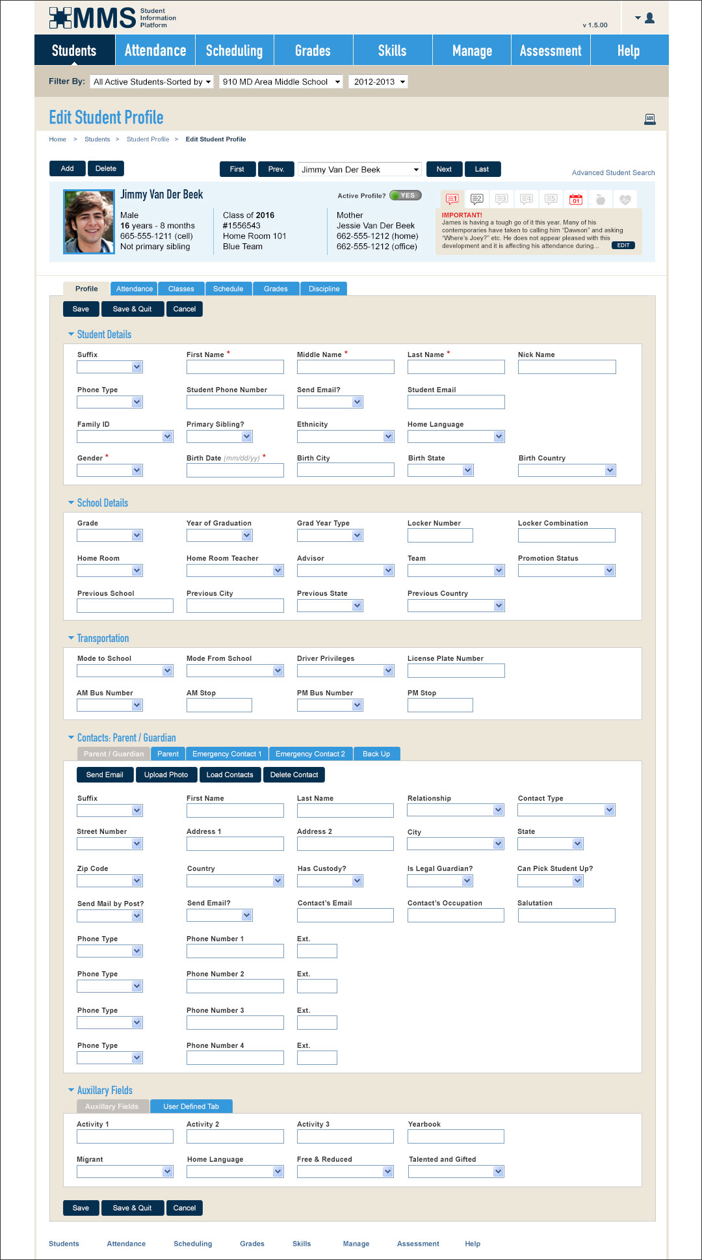Open the Scheduling footer link
The image size is (702, 1260).
193,1244
